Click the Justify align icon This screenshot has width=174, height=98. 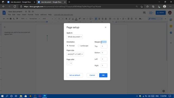tap(106, 19)
